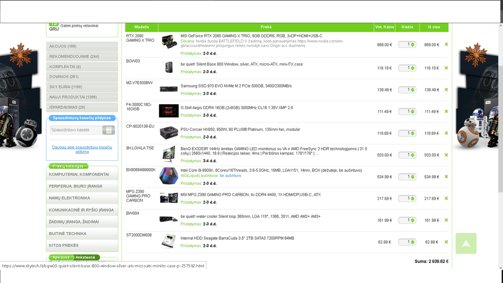
Task: Open PSU Corsair HX850 product link
Action: coord(240,129)
